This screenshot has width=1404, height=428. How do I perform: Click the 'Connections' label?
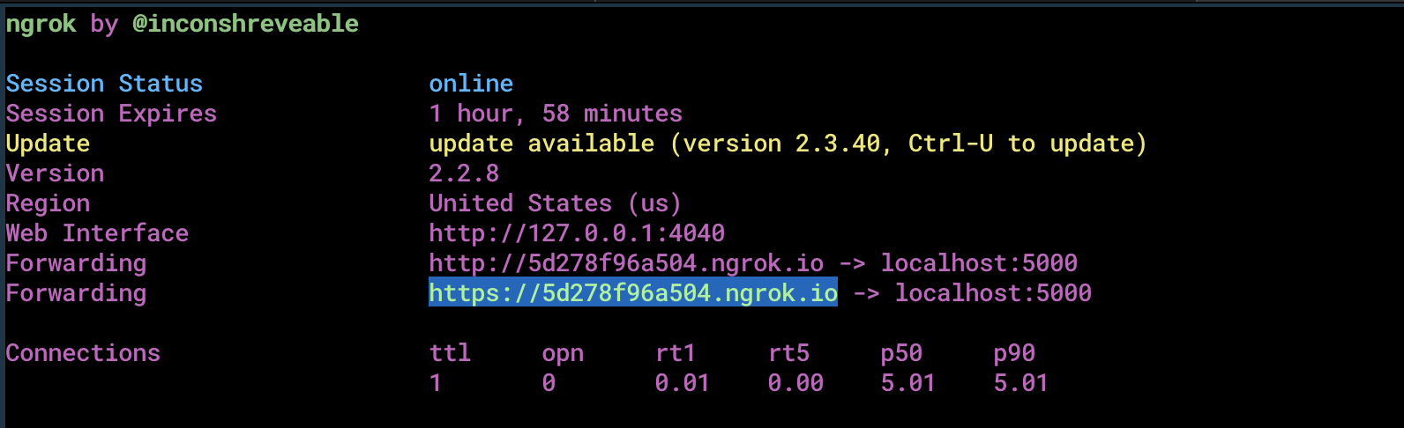click(x=83, y=353)
